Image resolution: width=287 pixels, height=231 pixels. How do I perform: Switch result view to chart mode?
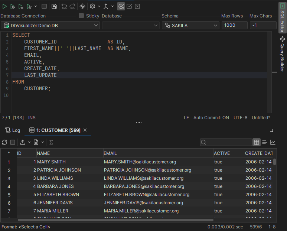point(273,142)
